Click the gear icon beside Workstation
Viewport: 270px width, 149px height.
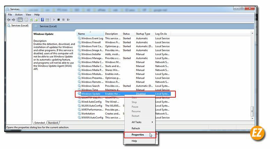(79, 114)
